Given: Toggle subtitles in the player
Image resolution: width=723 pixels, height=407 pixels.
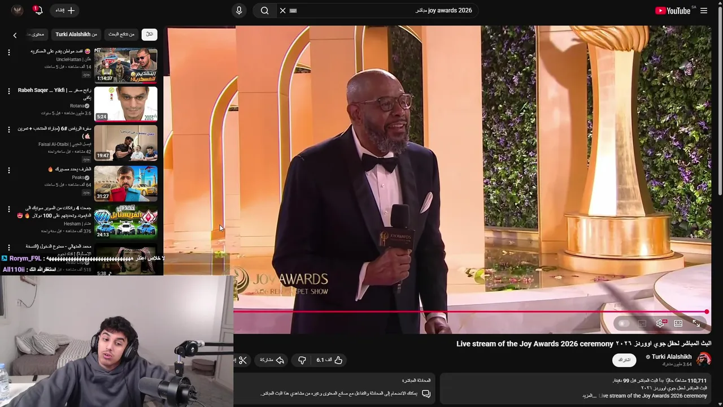Looking at the screenshot, I should 642,323.
